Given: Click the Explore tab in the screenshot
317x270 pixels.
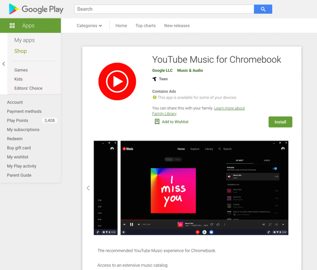Looking at the screenshot, I should [194, 149].
